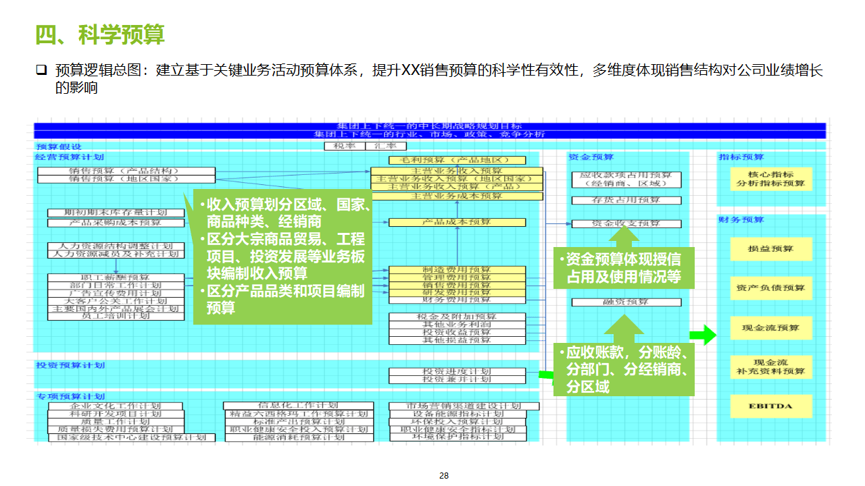Click the slide title 四、科学预算
Viewport: 865px width, 486px height.
click(x=100, y=34)
